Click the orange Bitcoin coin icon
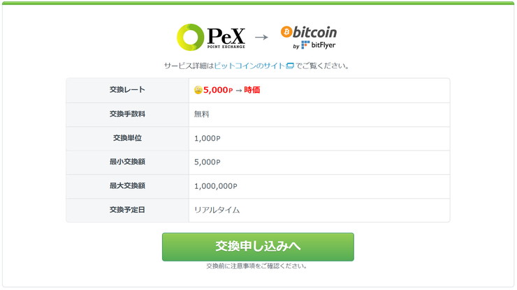This screenshot has height=290, width=517. pyautogui.click(x=286, y=32)
